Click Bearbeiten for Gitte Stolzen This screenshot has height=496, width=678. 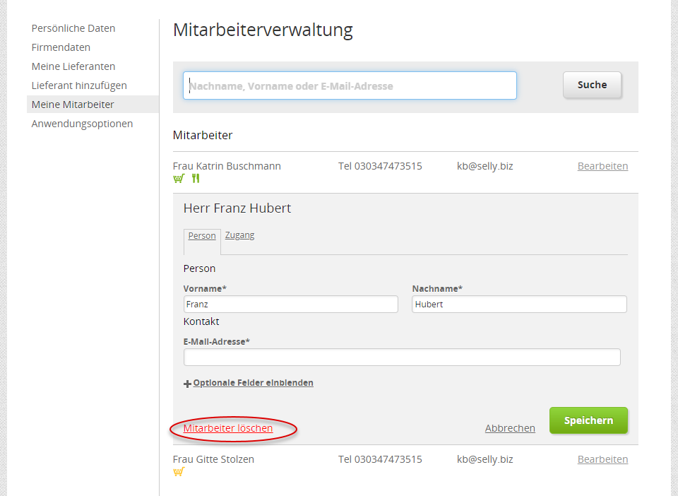point(602,459)
